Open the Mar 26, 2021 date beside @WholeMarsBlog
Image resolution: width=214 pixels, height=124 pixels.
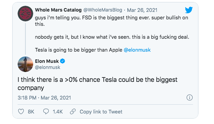[142, 10]
